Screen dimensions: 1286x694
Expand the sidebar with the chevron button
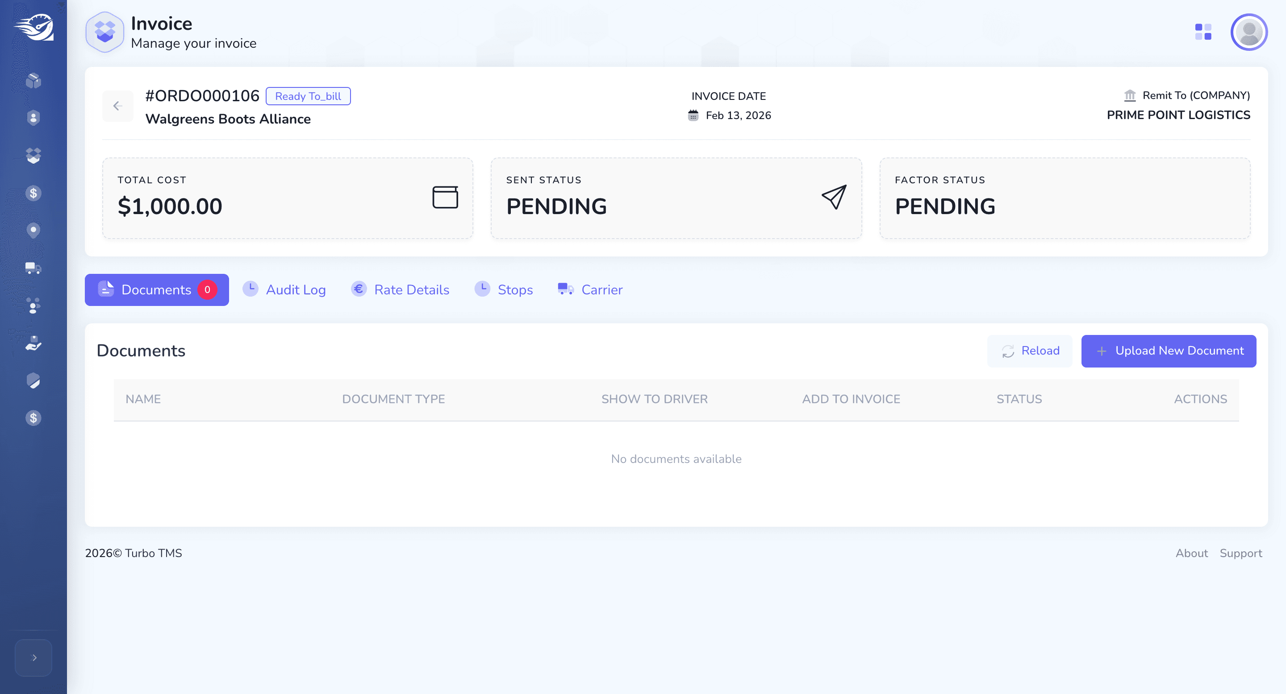pos(33,657)
